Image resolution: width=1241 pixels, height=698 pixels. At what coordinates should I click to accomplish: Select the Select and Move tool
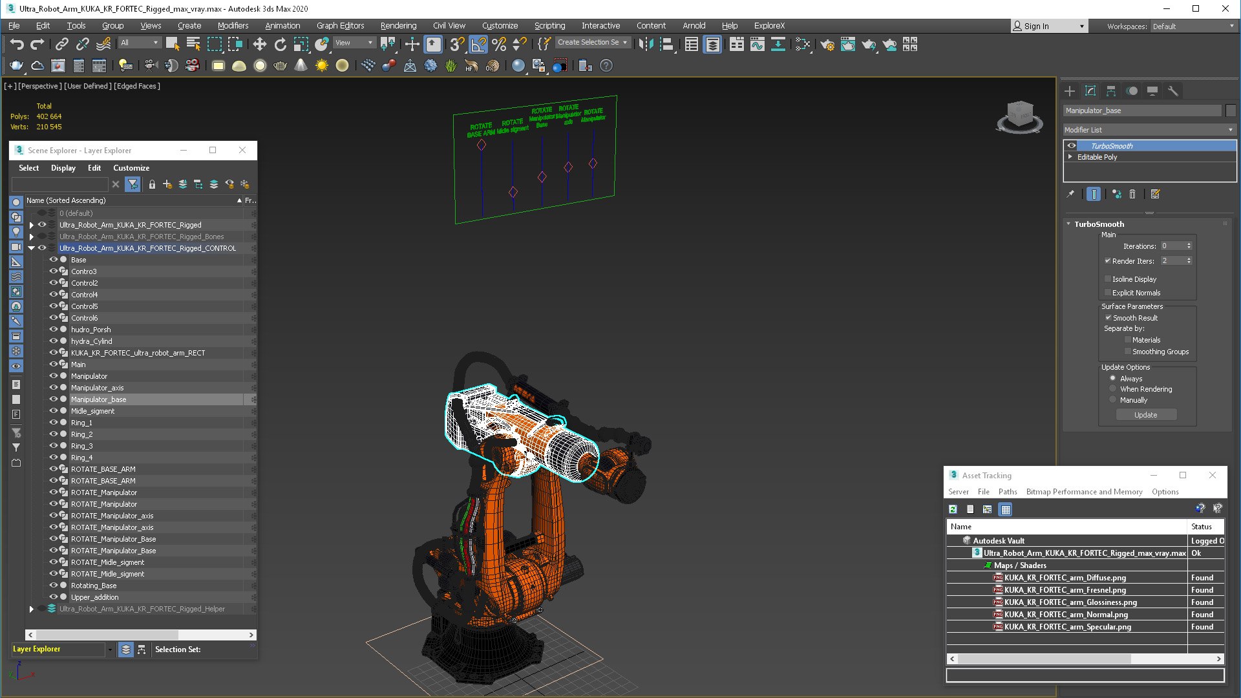tap(259, 44)
